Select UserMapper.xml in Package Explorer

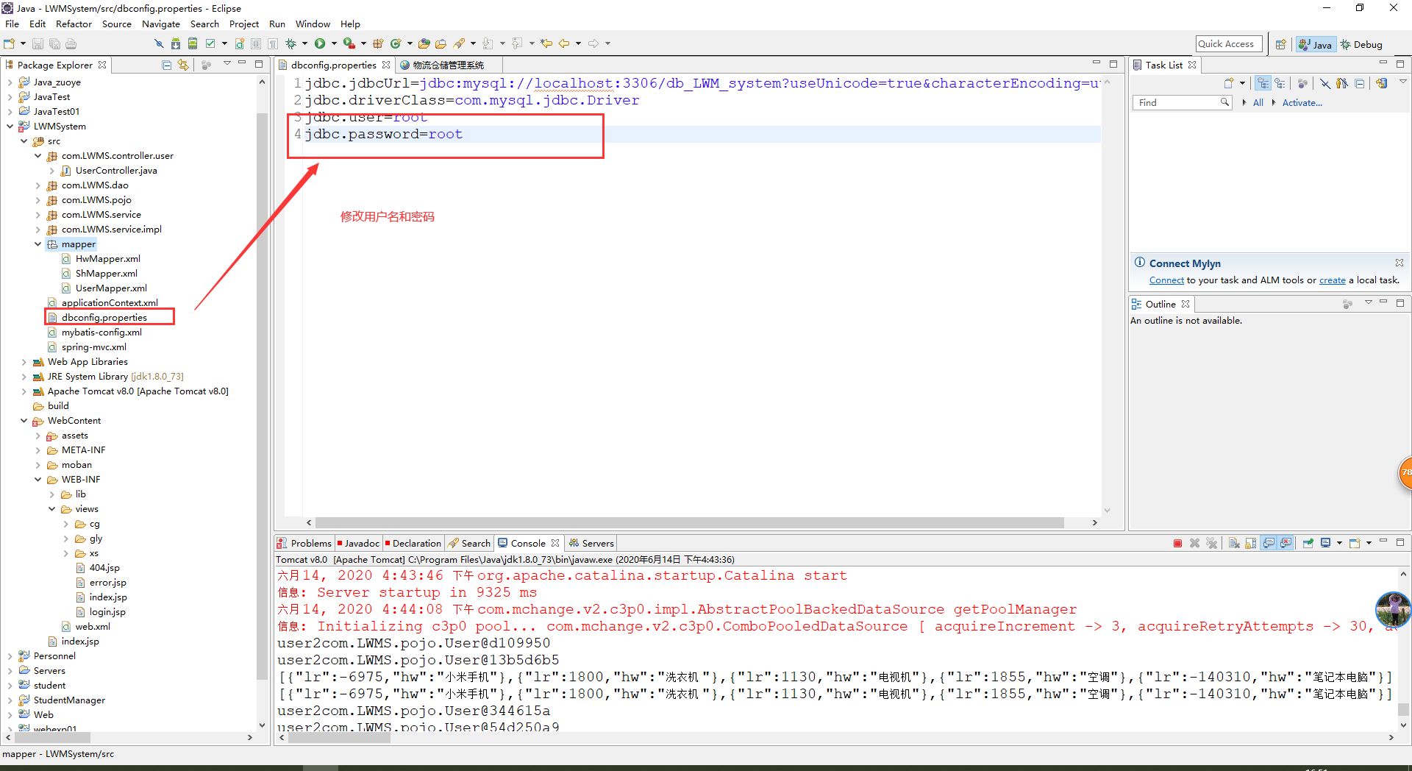click(111, 288)
